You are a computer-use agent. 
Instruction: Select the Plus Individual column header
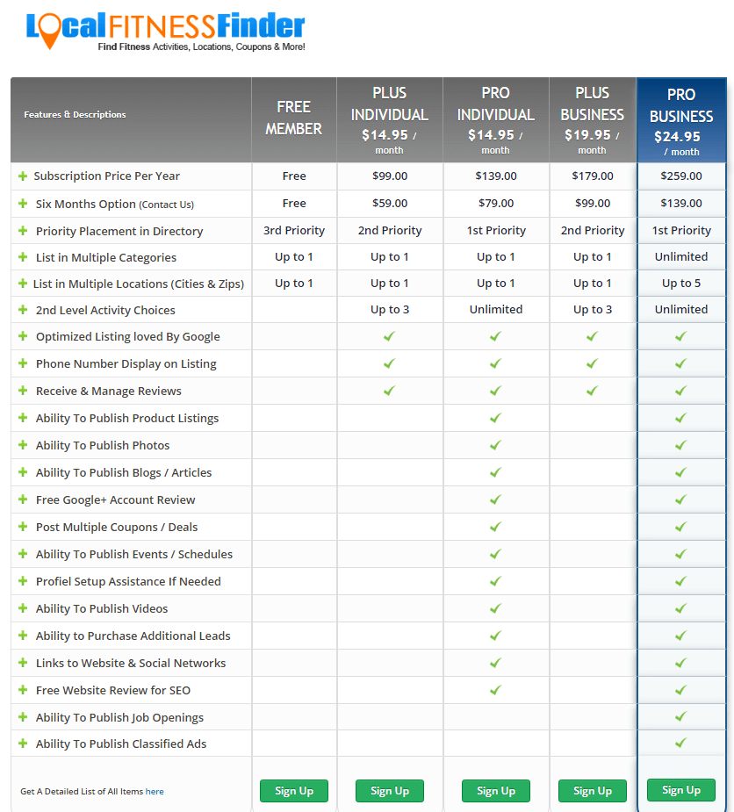click(x=390, y=120)
